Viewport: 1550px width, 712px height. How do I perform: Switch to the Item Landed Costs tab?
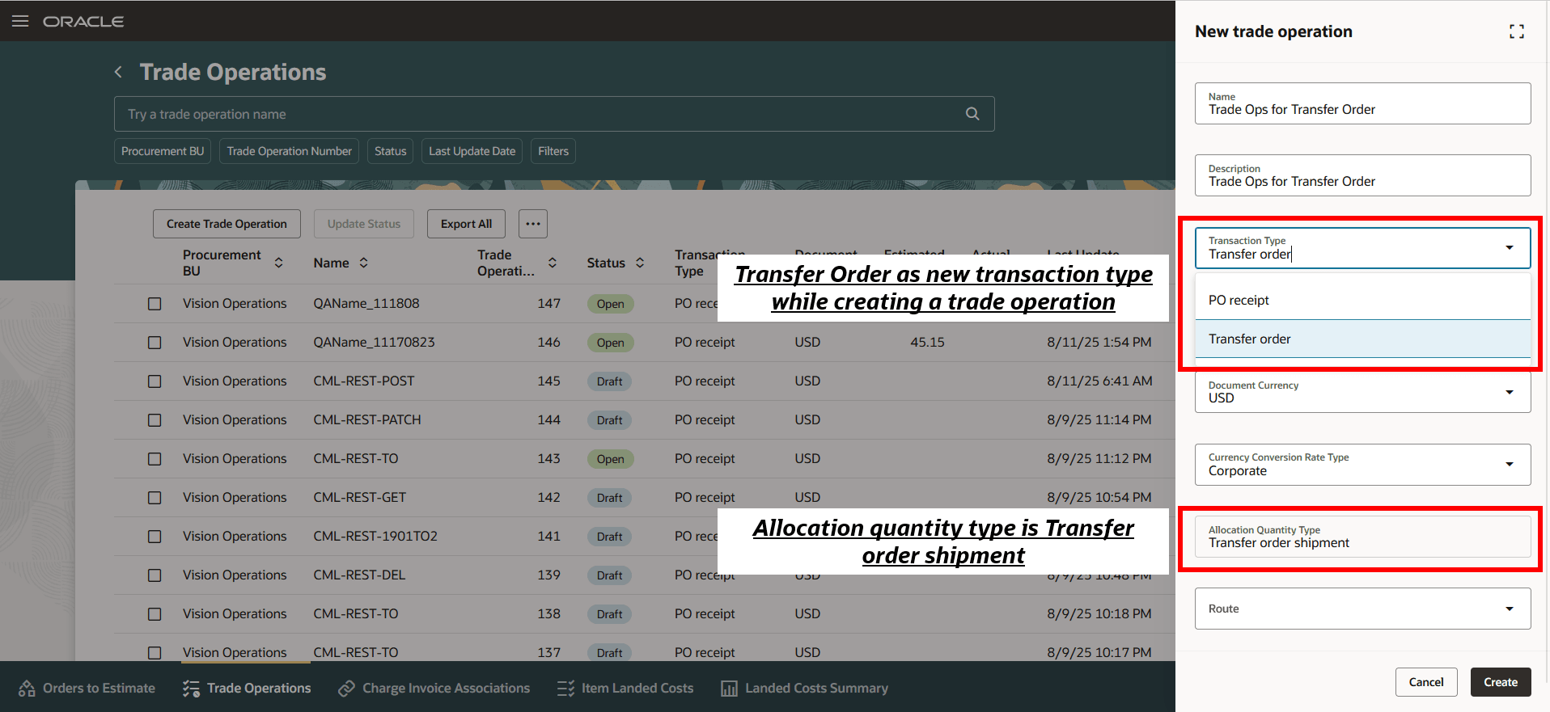click(x=625, y=689)
